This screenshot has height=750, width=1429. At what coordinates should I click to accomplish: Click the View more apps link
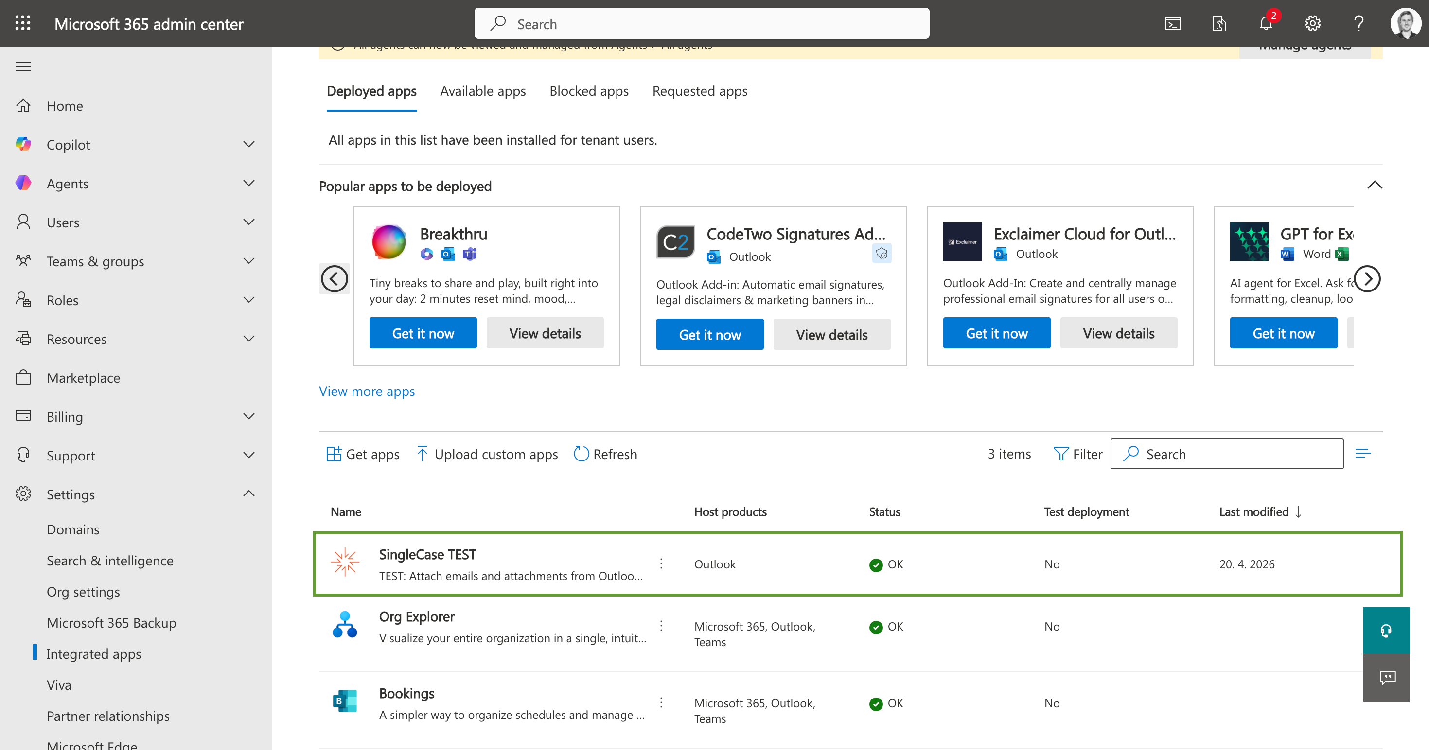pos(367,392)
